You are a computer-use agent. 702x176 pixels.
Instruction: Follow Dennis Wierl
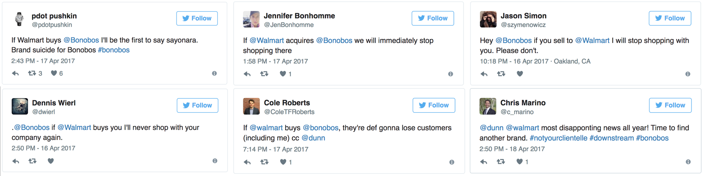point(197,105)
